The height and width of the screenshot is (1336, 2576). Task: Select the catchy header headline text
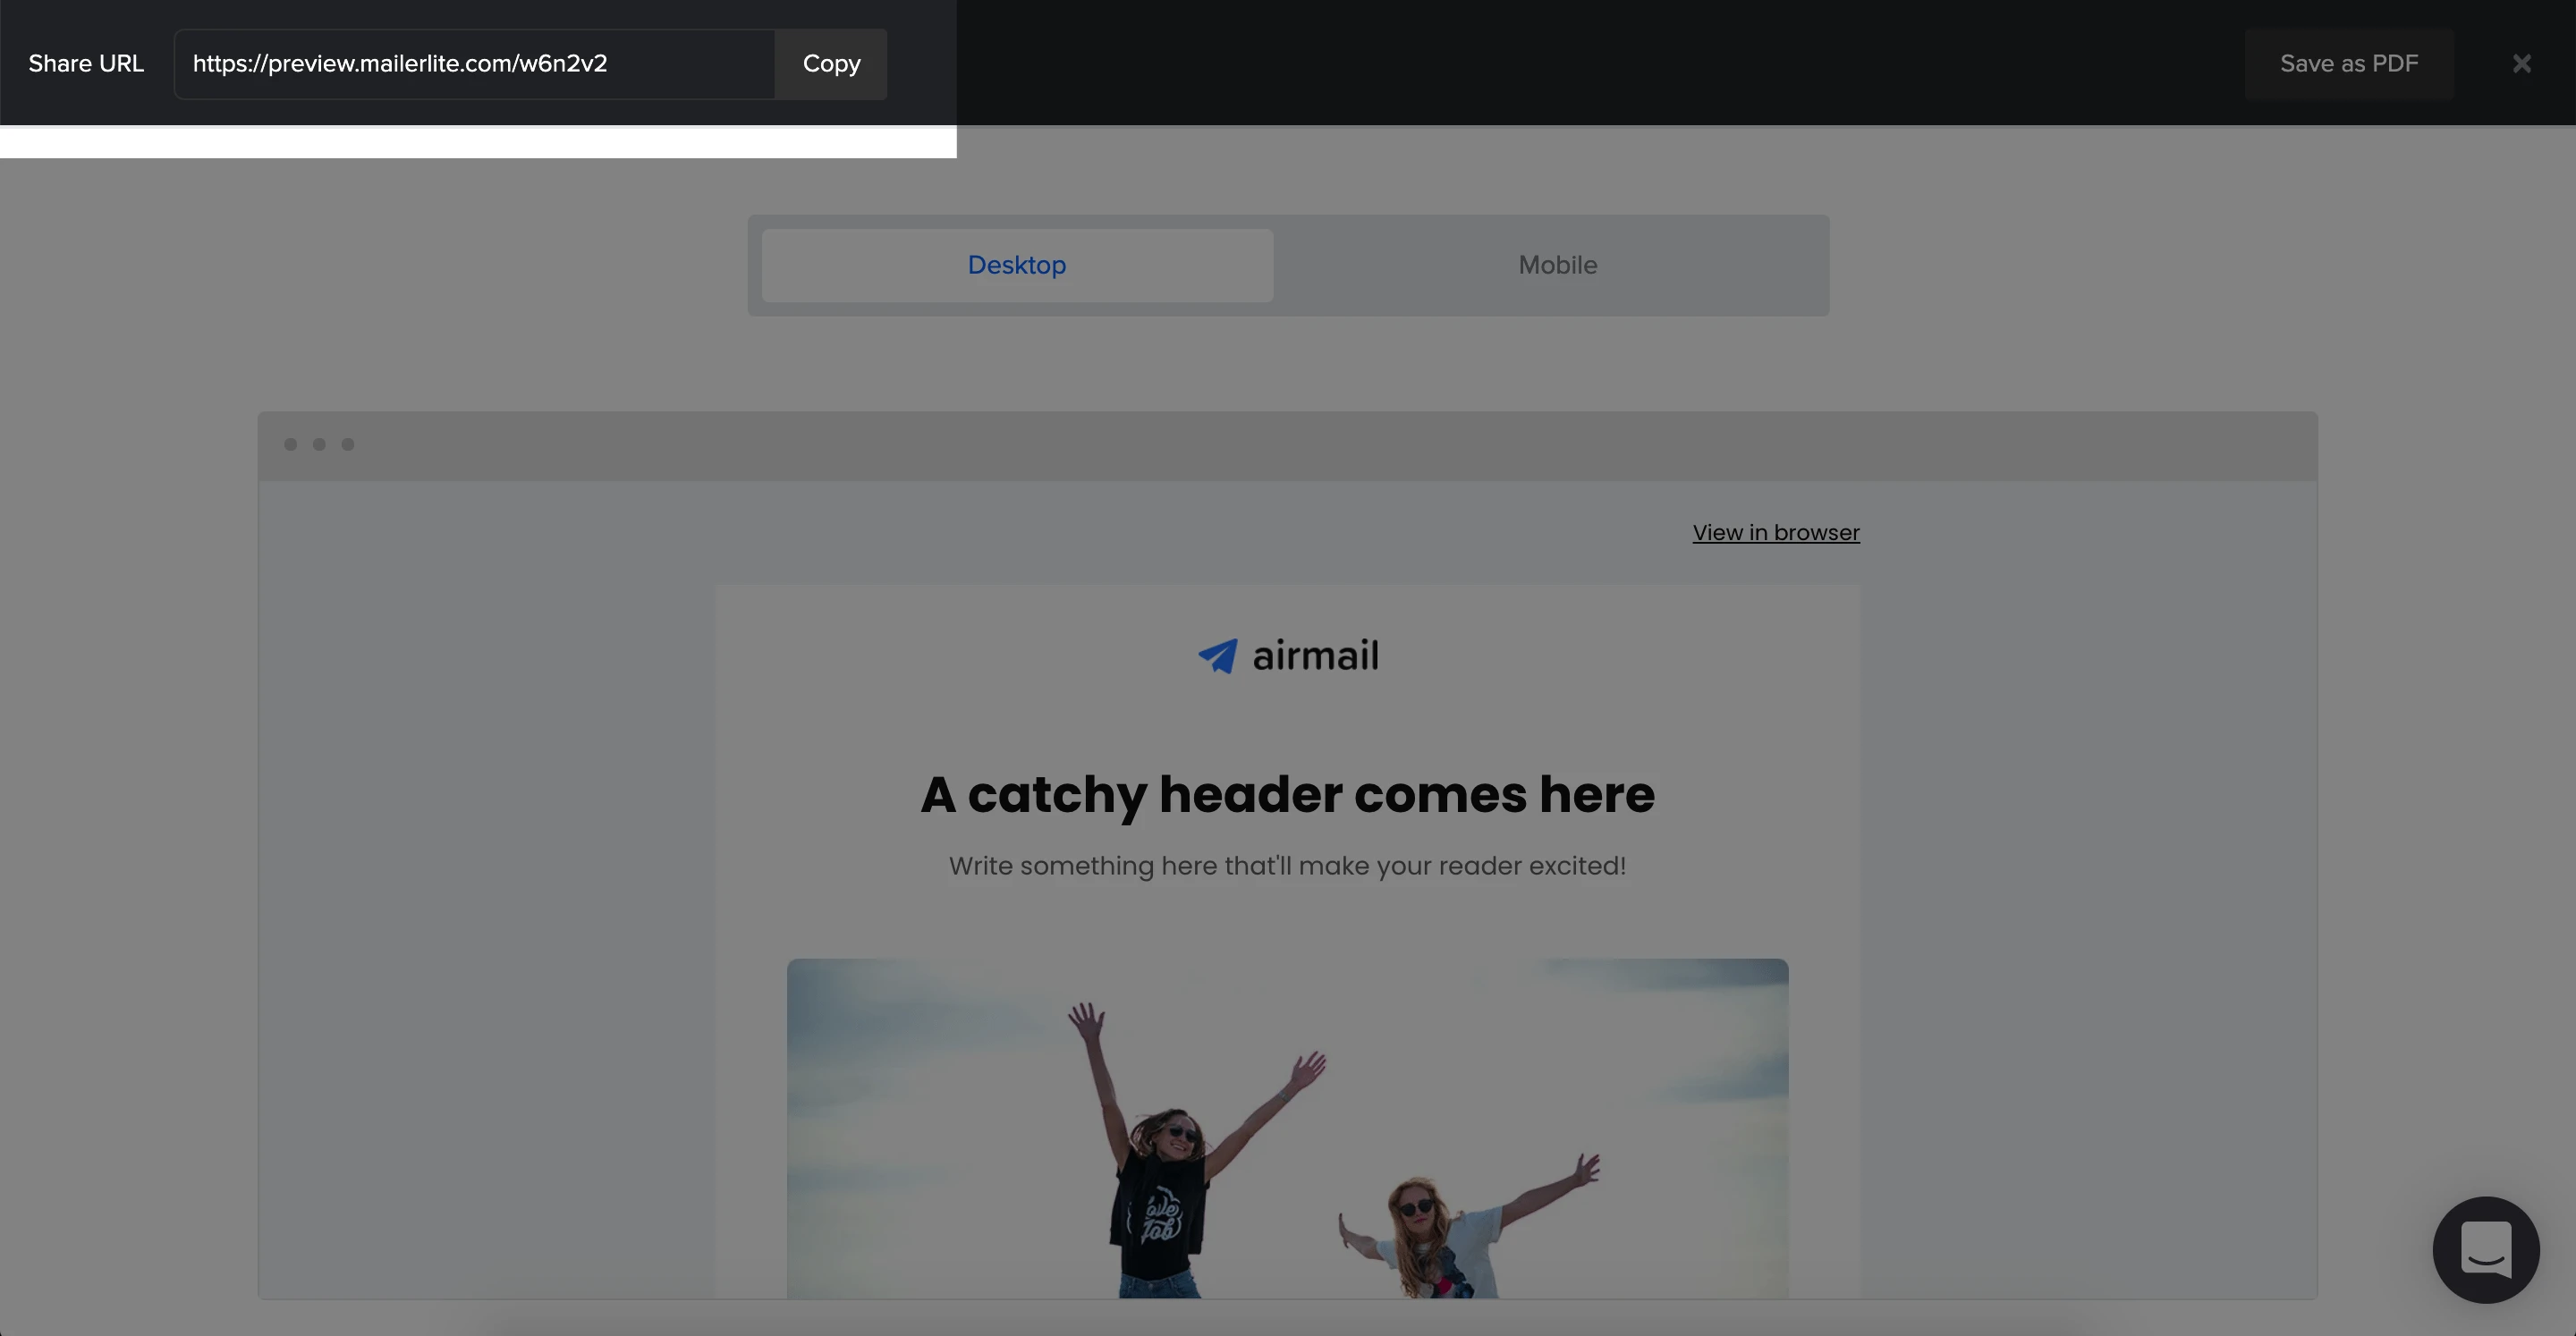click(x=1287, y=795)
